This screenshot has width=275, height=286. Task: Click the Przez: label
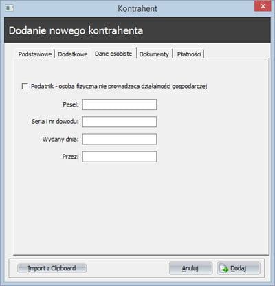tap(71, 157)
